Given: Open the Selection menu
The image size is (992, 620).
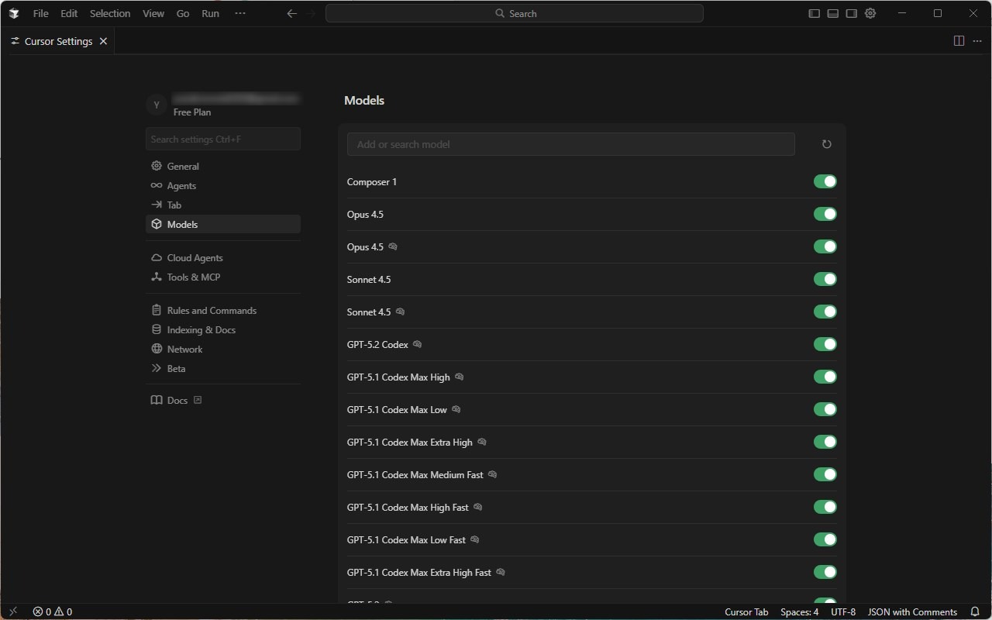Looking at the screenshot, I should point(110,13).
